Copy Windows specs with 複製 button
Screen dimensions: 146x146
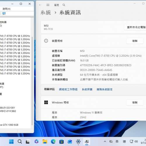pyautogui.click(x=135, y=102)
